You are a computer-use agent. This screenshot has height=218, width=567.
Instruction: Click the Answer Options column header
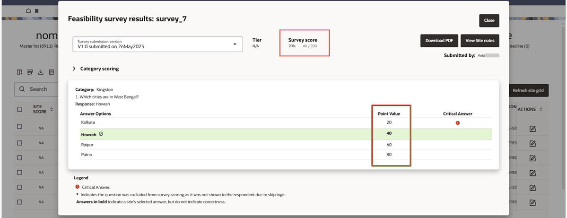tap(96, 113)
